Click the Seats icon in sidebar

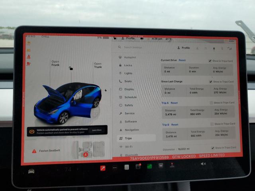pos(120,81)
